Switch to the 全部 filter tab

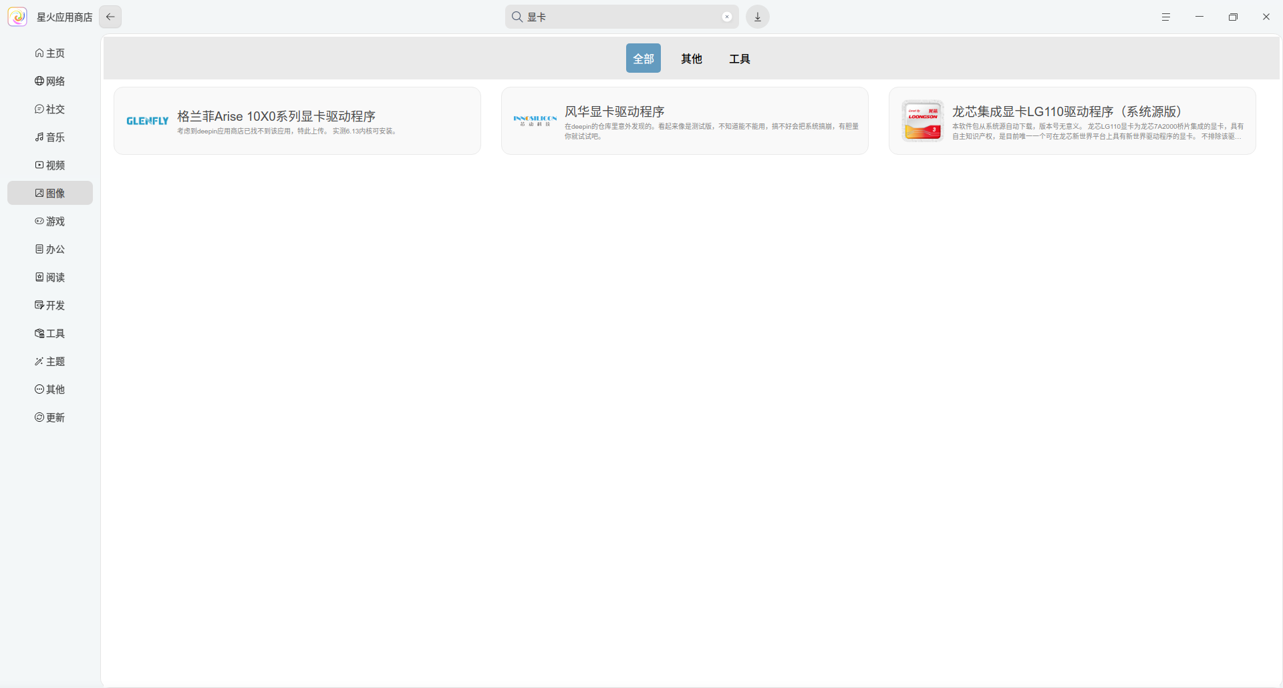pos(643,59)
